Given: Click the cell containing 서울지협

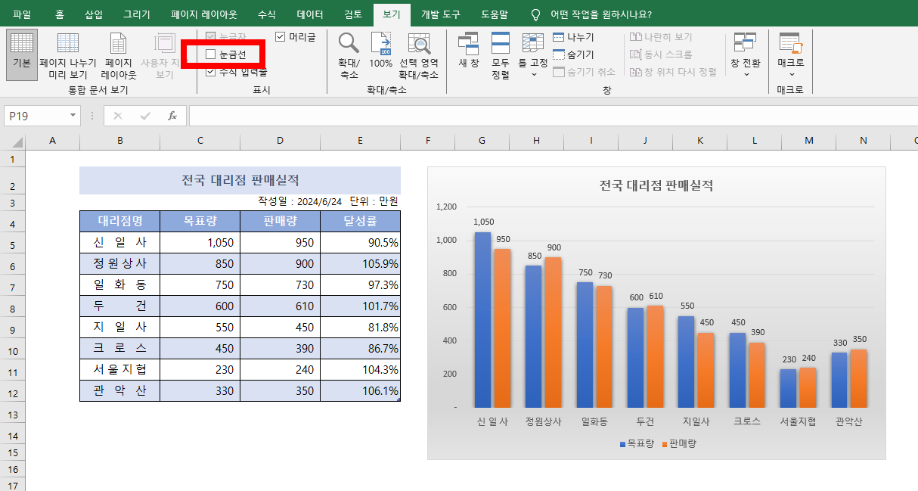Looking at the screenshot, I should [119, 369].
